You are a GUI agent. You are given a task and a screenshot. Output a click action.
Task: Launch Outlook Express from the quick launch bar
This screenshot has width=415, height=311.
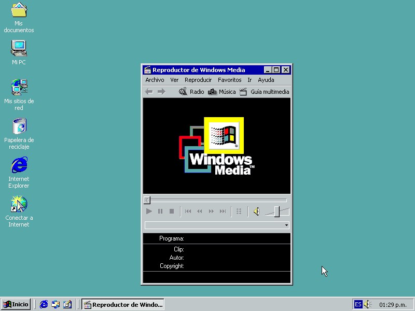(56, 304)
